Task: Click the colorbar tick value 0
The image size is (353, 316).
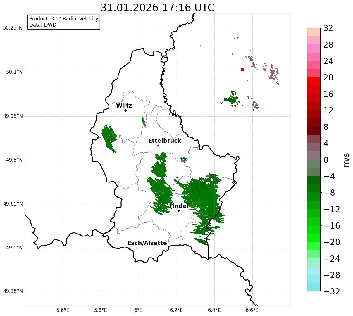Action: click(x=326, y=160)
